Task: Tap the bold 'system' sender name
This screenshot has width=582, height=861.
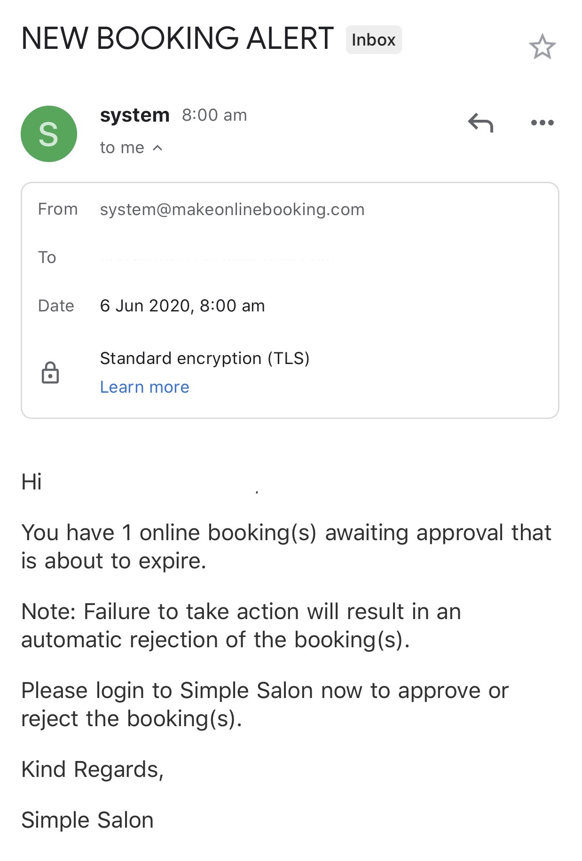Action: coord(135,115)
